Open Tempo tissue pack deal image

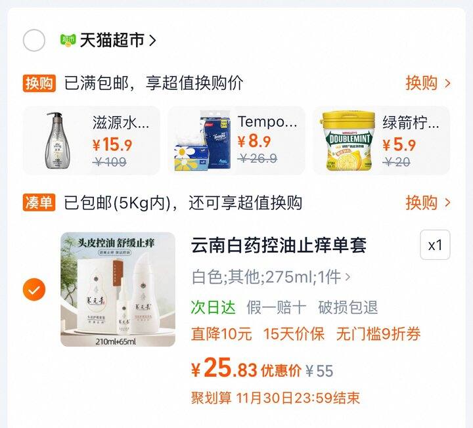coord(202,140)
